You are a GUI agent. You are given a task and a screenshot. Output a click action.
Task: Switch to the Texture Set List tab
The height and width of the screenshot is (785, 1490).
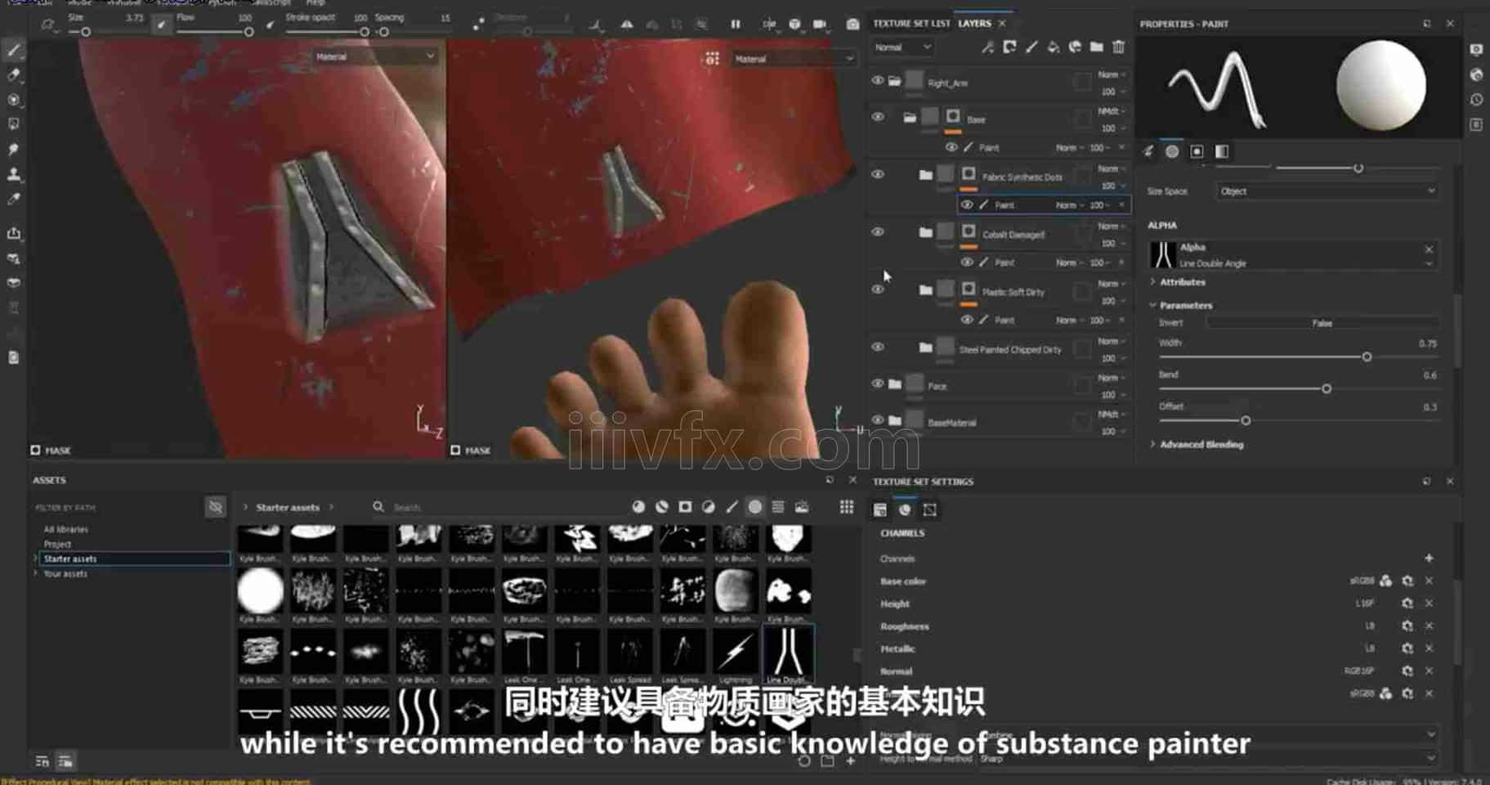(911, 24)
